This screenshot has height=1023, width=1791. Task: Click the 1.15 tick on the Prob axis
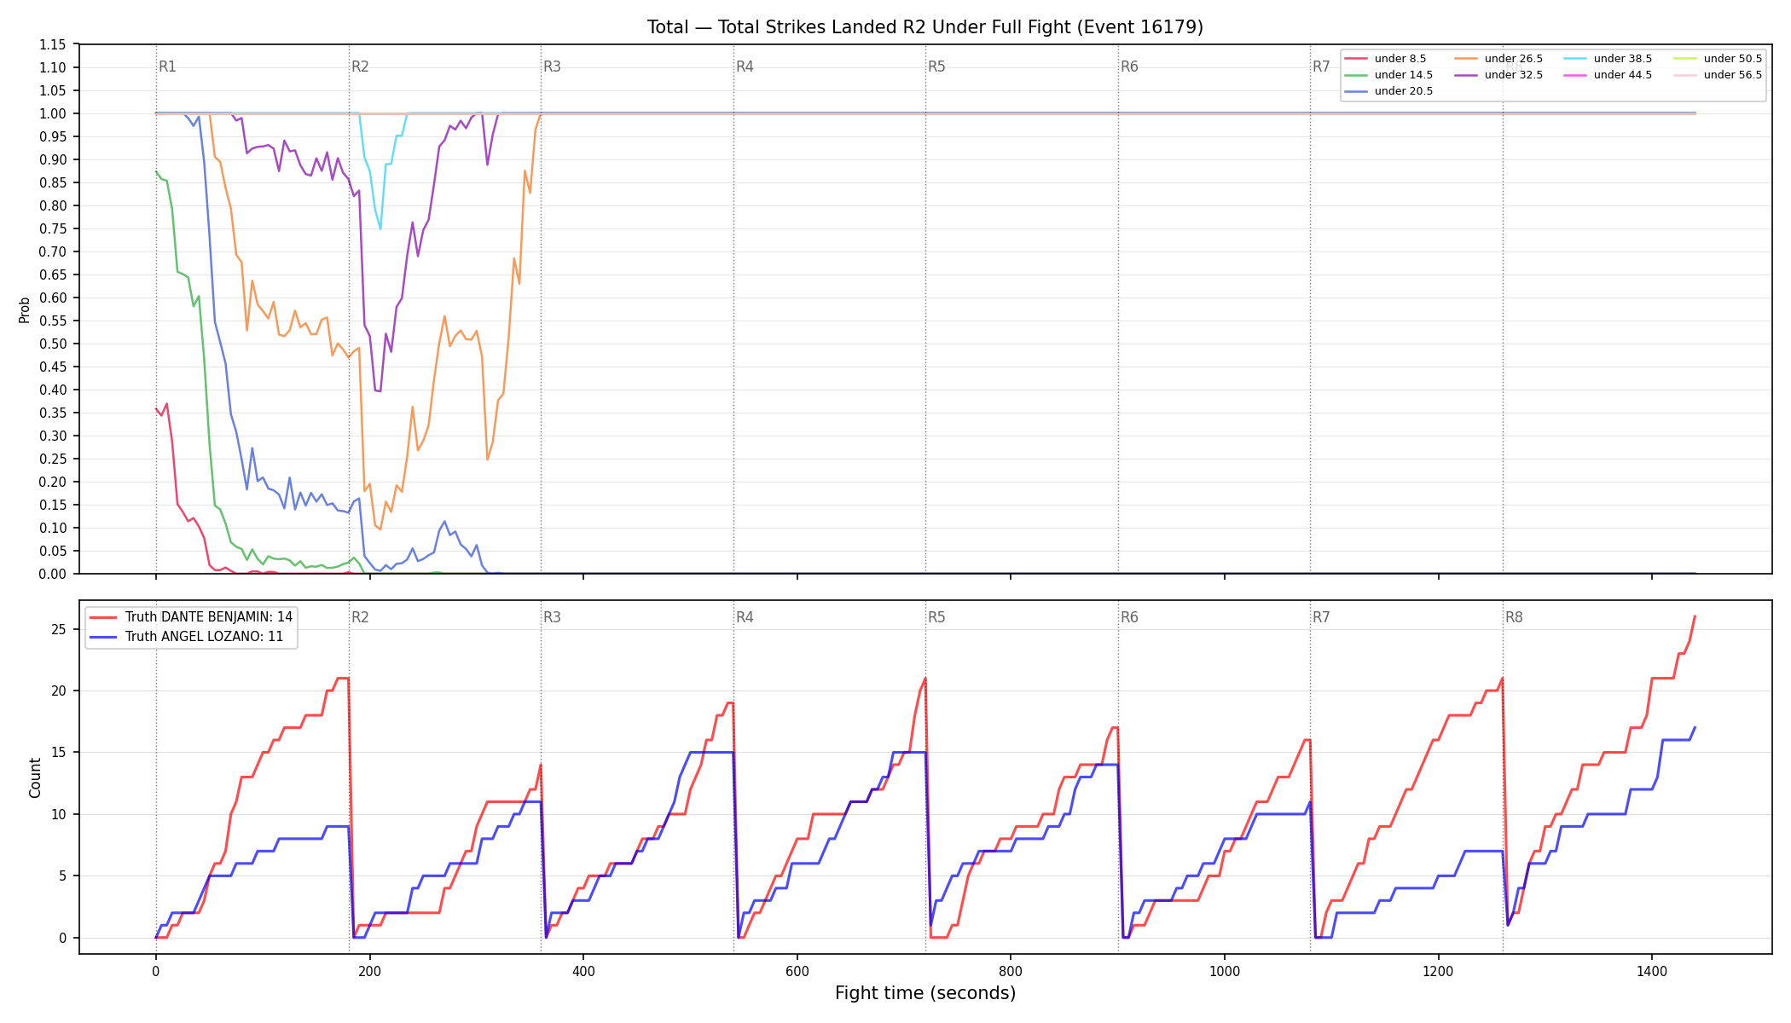[x=53, y=44]
